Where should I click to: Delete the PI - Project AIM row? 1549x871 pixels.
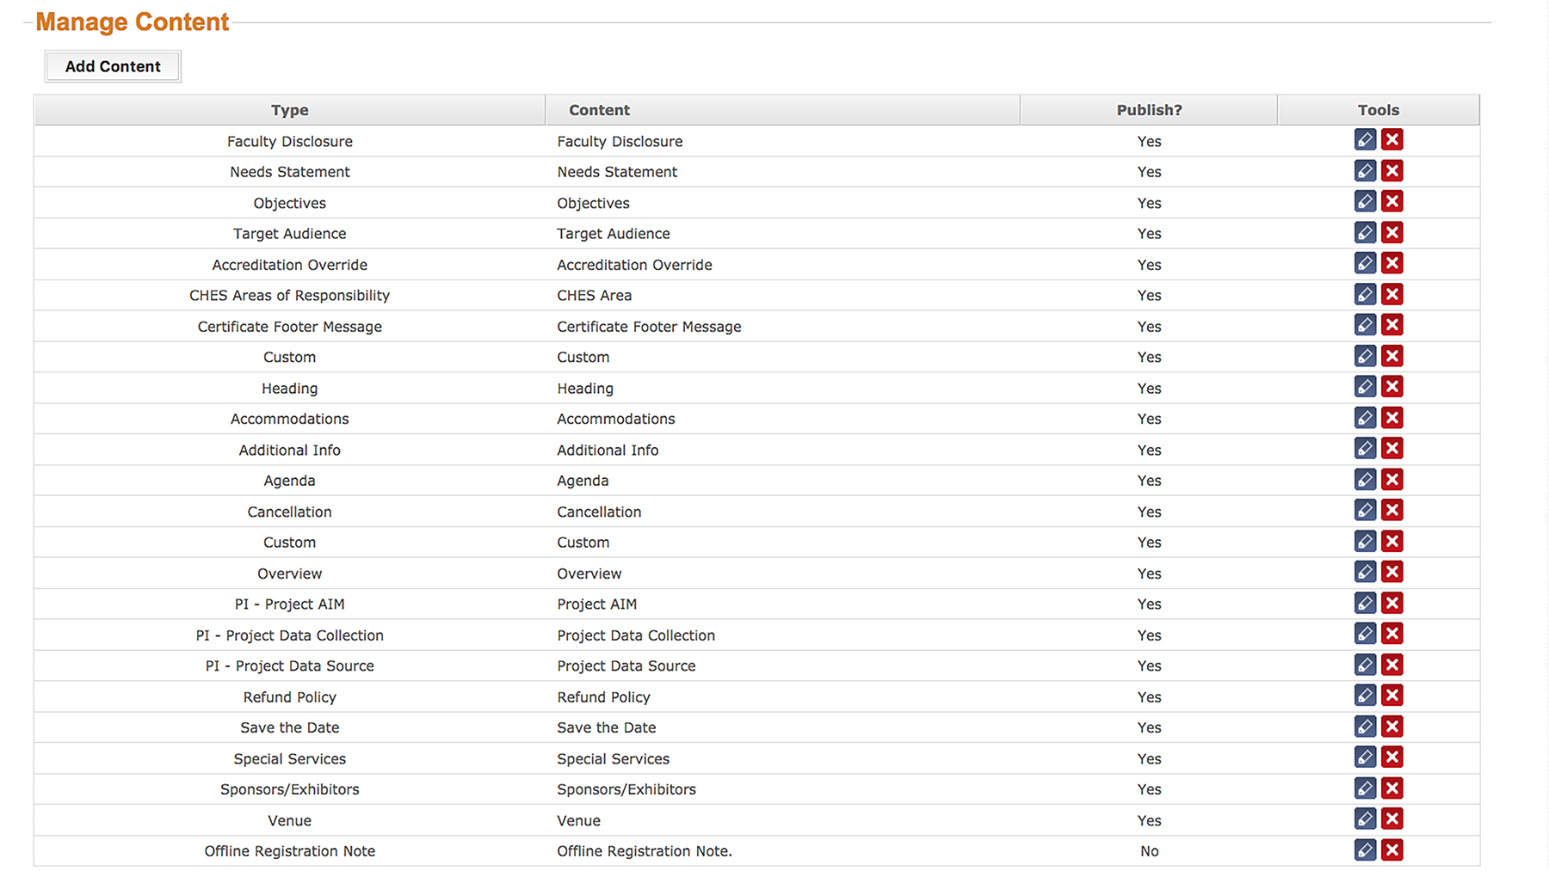[1392, 604]
